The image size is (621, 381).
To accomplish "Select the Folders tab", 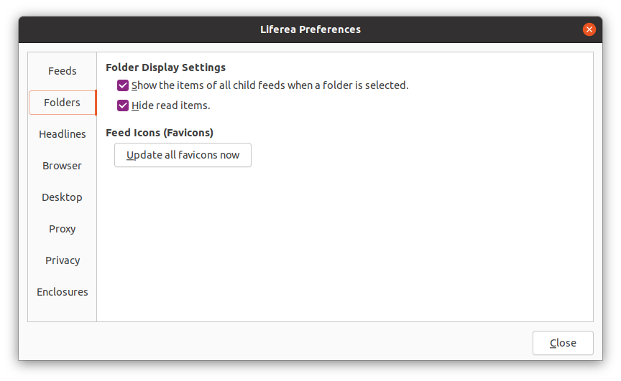I will click(x=63, y=103).
